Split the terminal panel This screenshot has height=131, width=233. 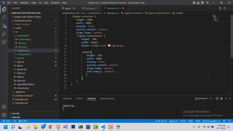(x=217, y=99)
